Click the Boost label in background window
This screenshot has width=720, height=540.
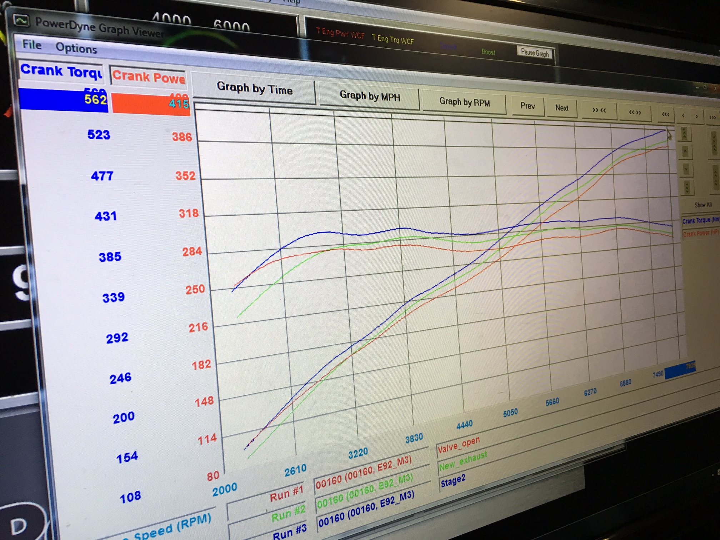(488, 52)
